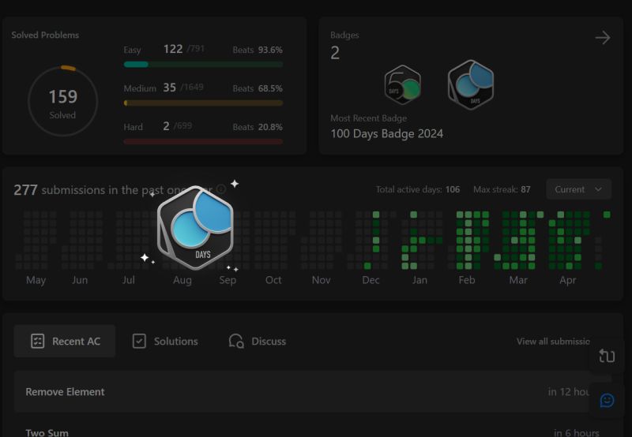Click the Solved Problems heading
Viewport: 632px width, 437px height.
(45, 35)
